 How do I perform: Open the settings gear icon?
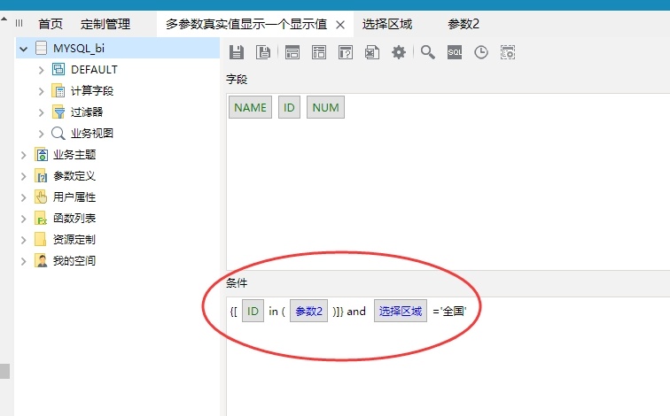[x=399, y=52]
